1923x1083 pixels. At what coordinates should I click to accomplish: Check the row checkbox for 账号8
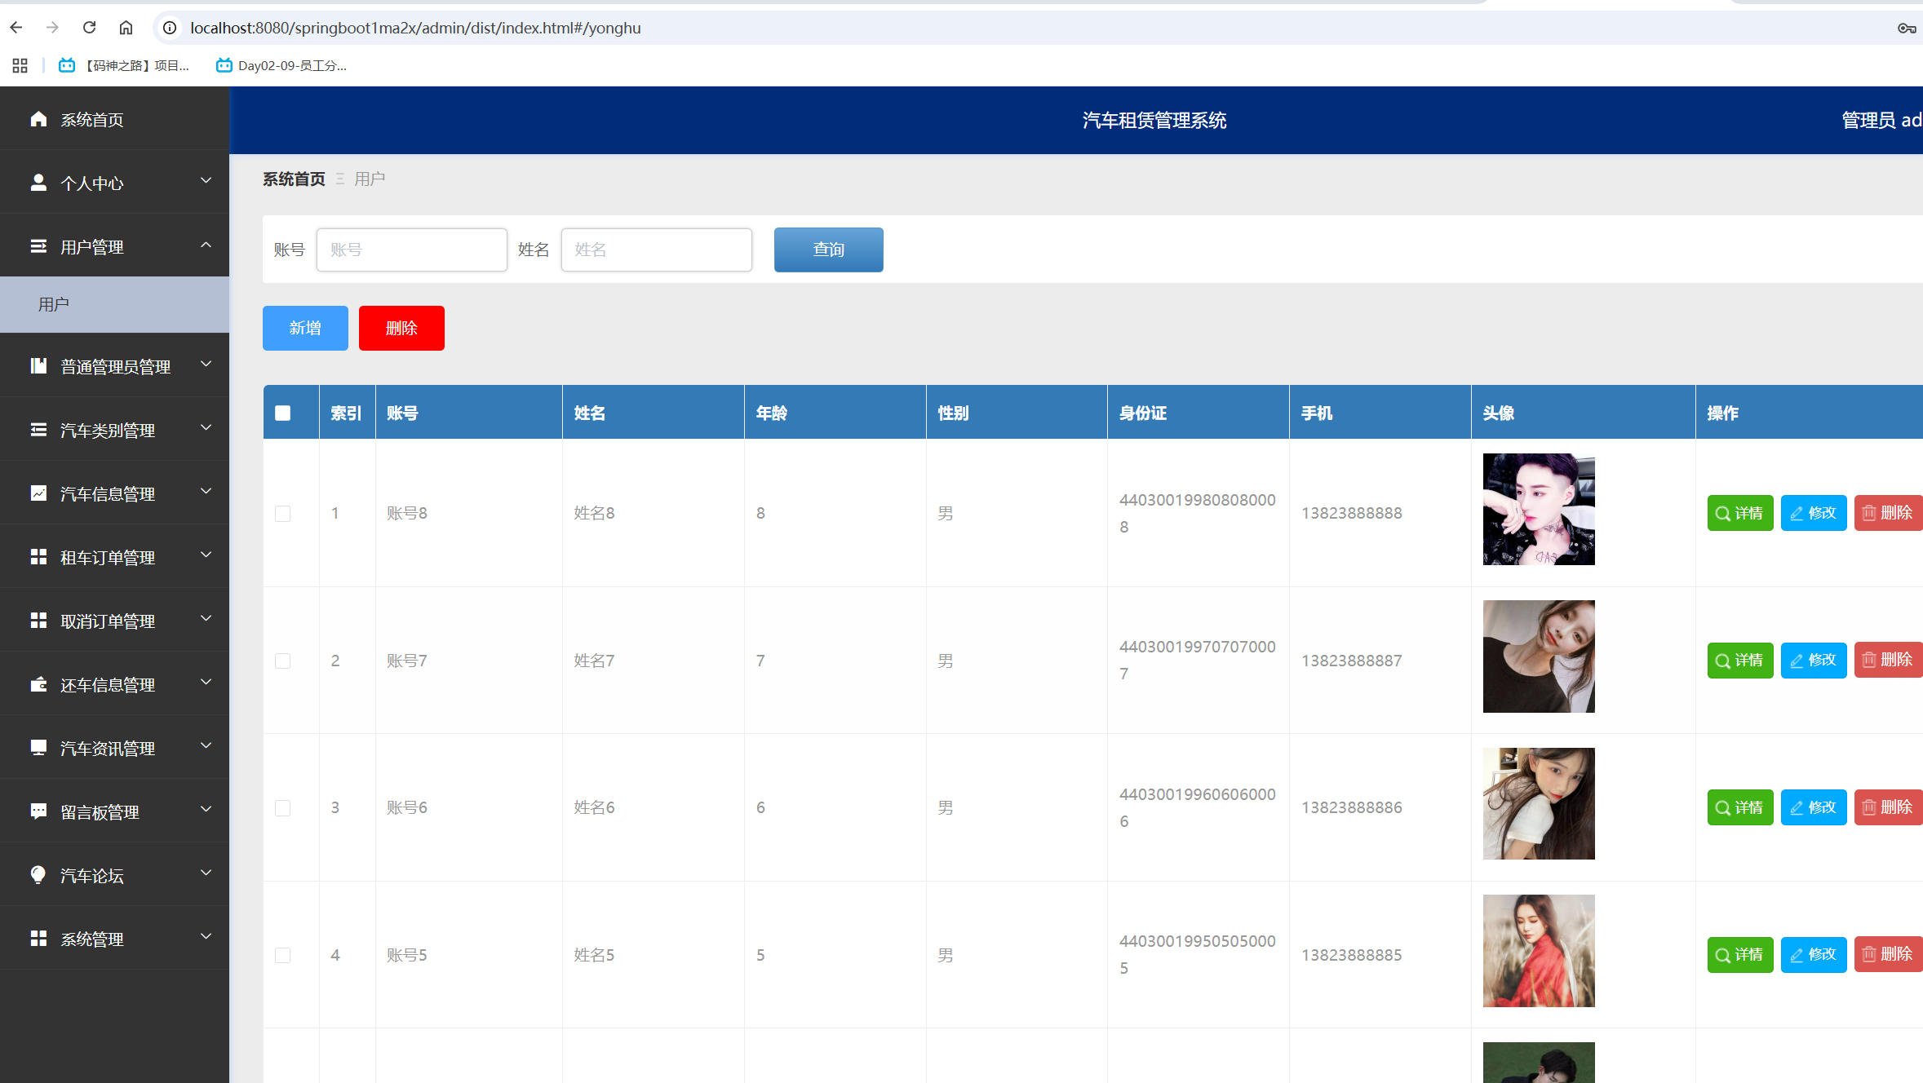pyautogui.click(x=283, y=514)
